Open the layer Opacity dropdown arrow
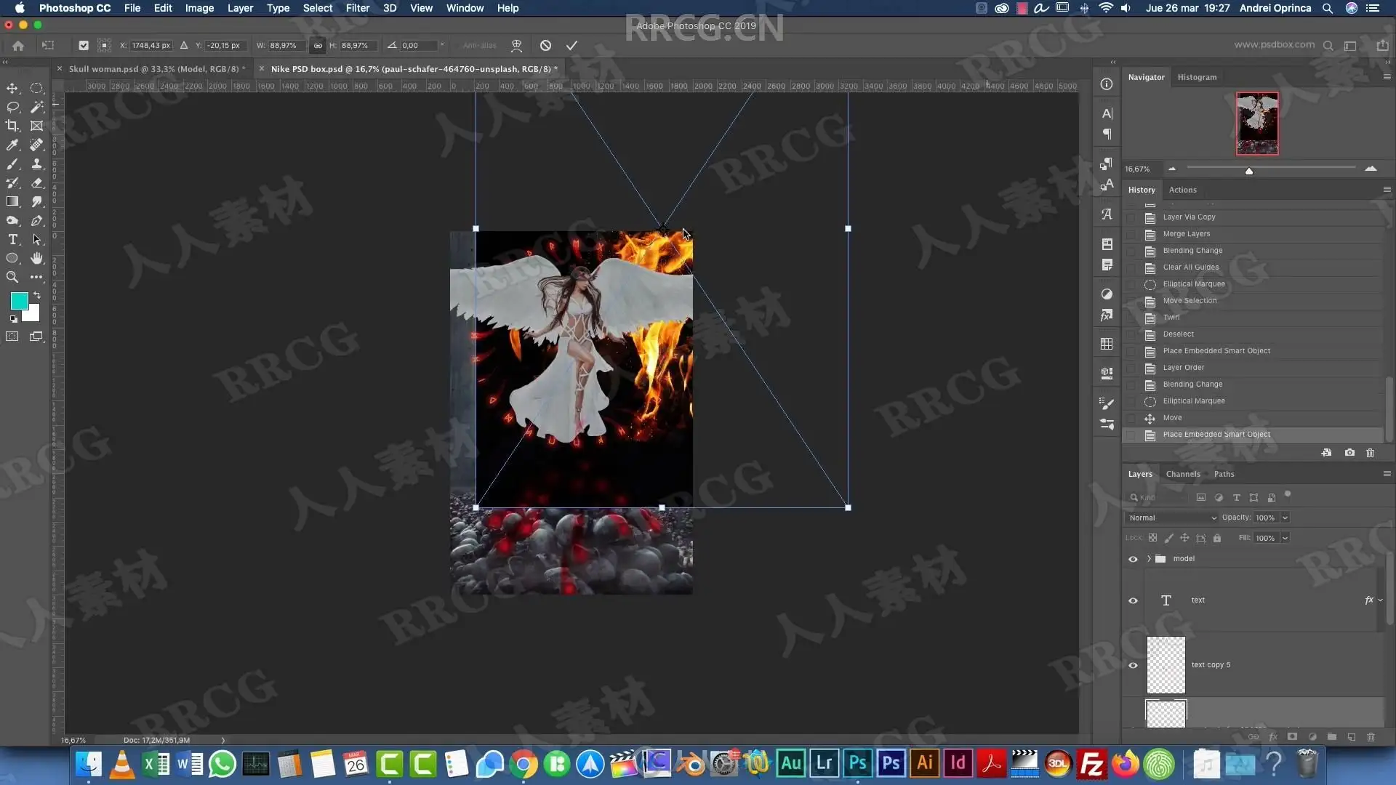This screenshot has width=1396, height=785. tap(1285, 518)
